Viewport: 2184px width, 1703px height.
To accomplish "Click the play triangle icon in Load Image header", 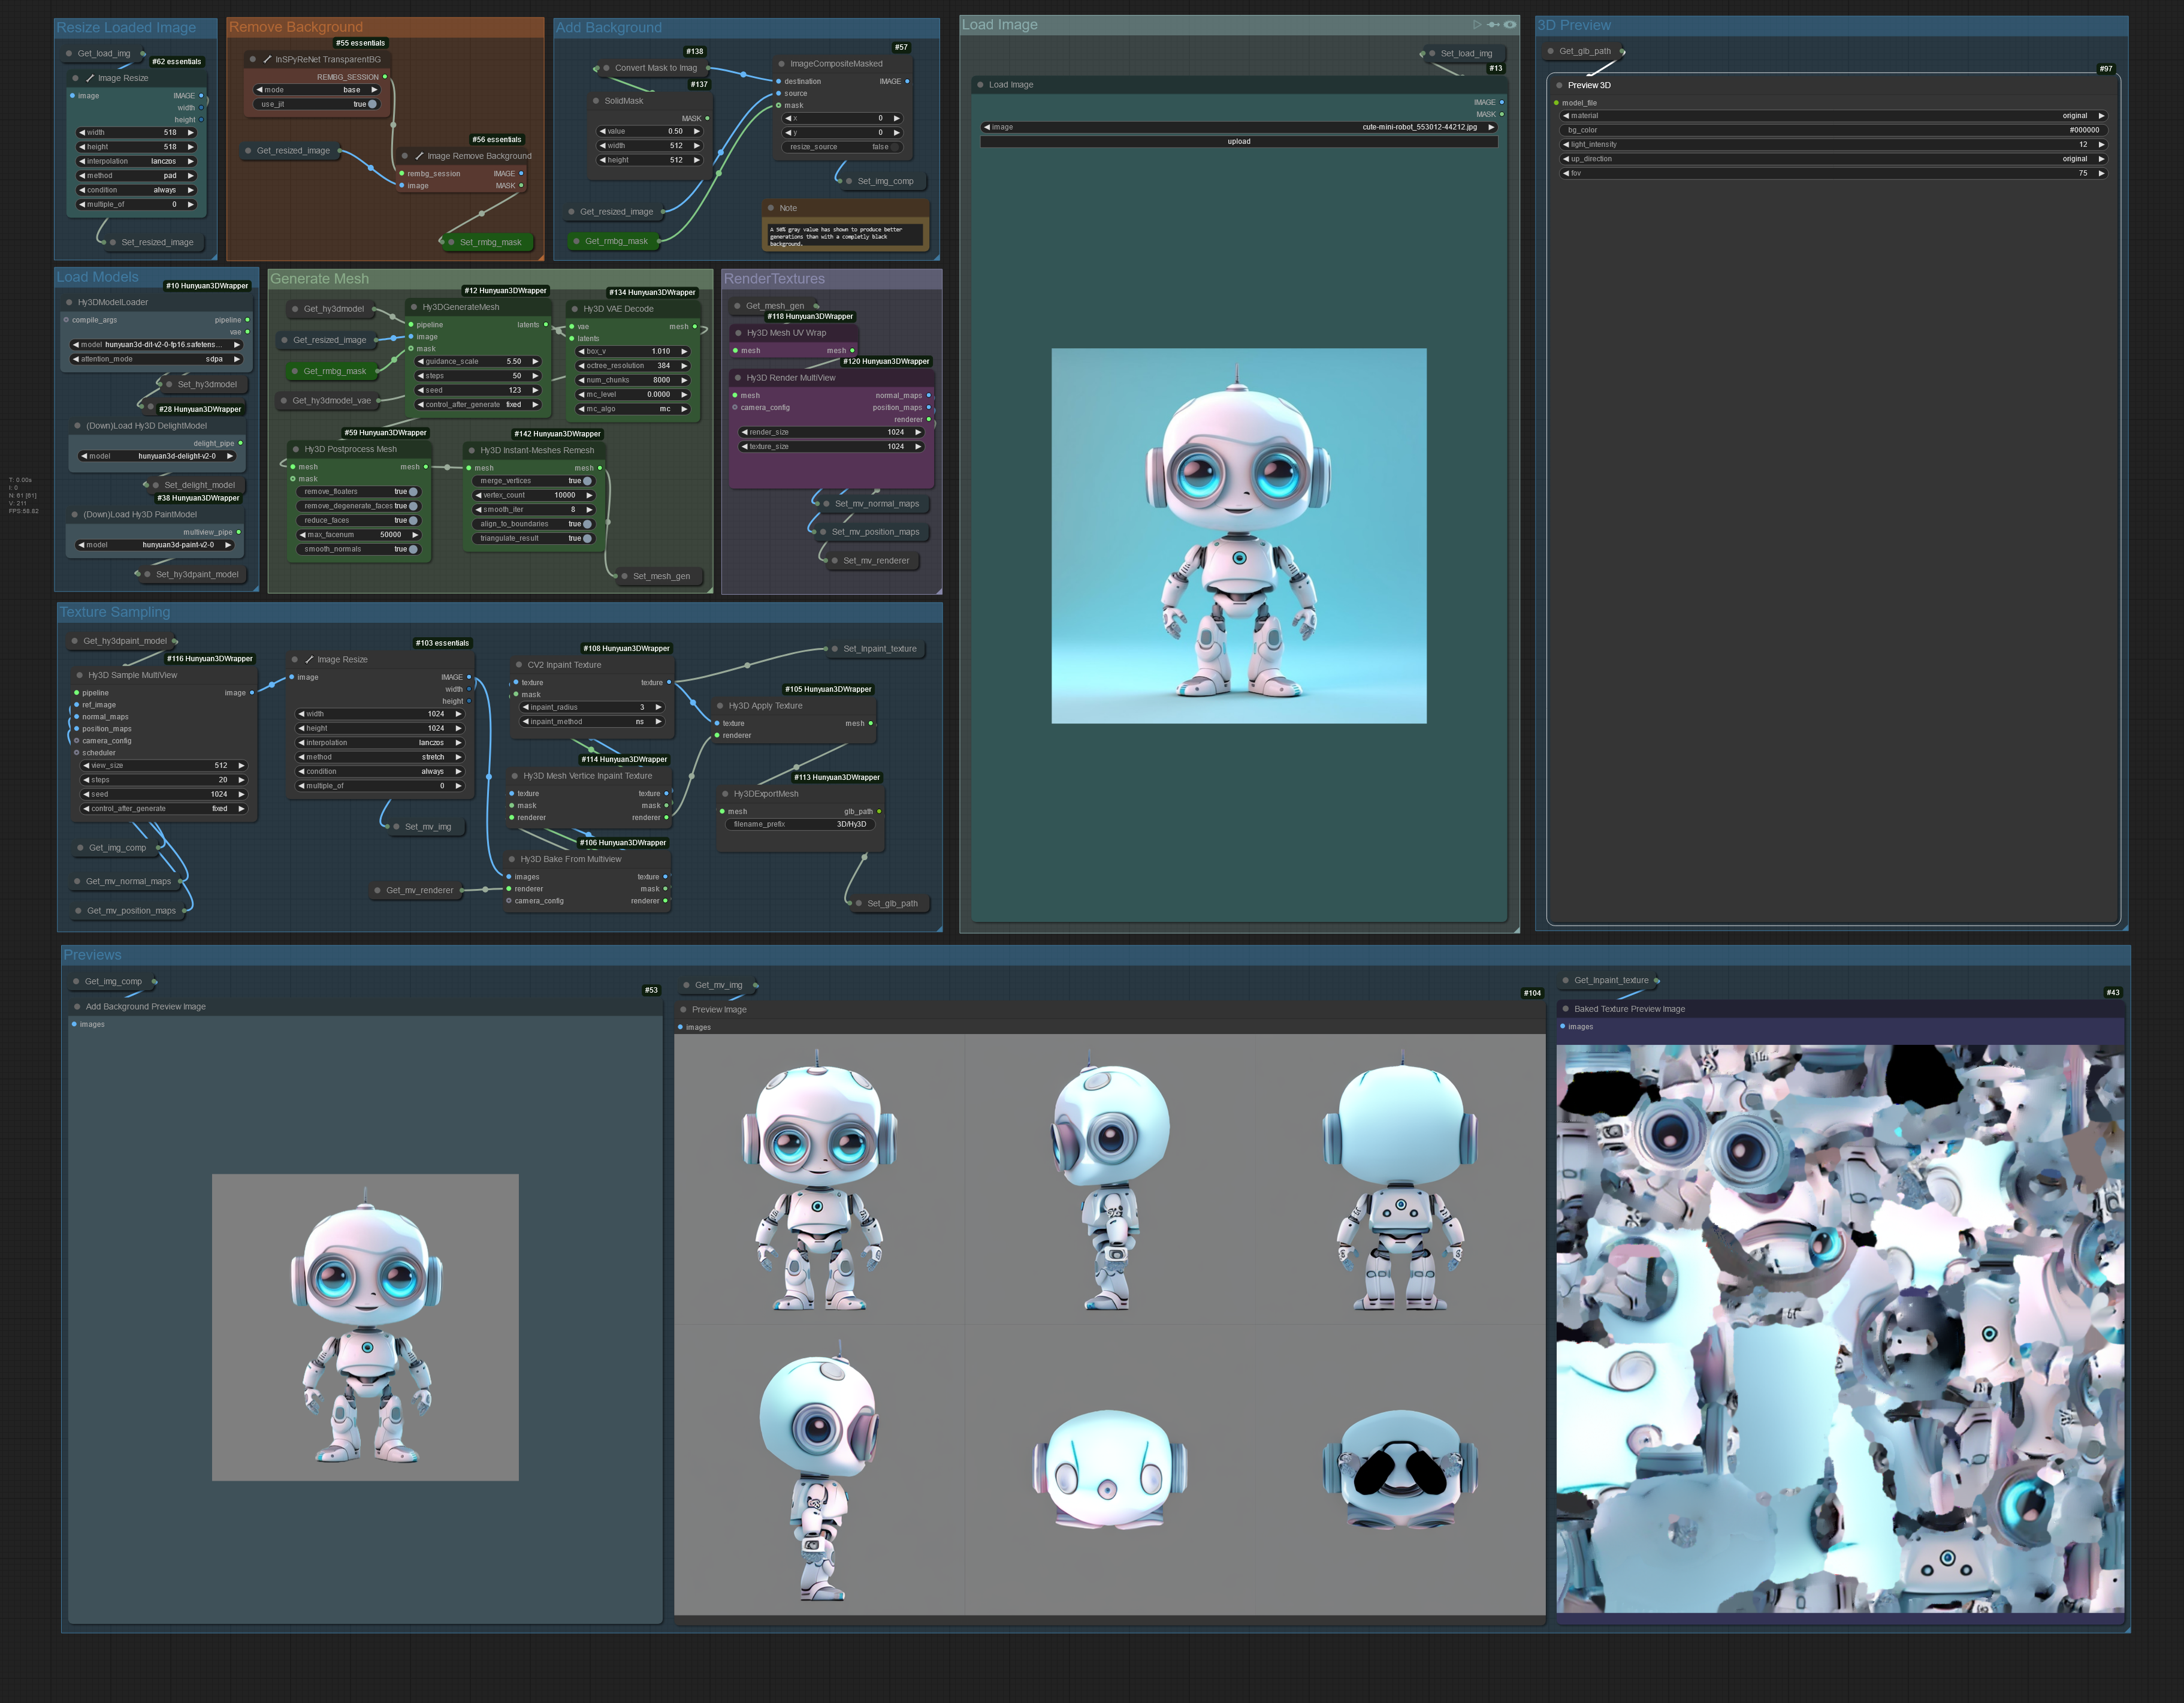I will tap(1477, 25).
